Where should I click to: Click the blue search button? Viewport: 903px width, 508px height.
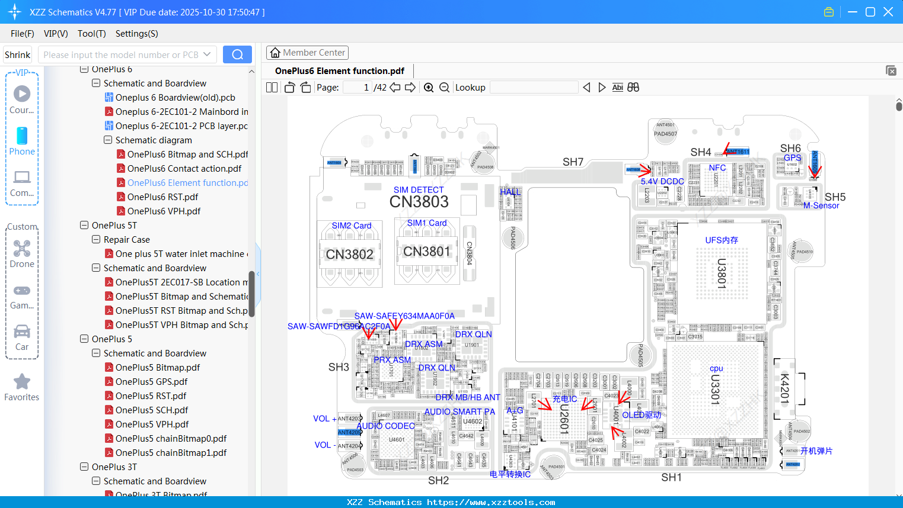pos(237,54)
